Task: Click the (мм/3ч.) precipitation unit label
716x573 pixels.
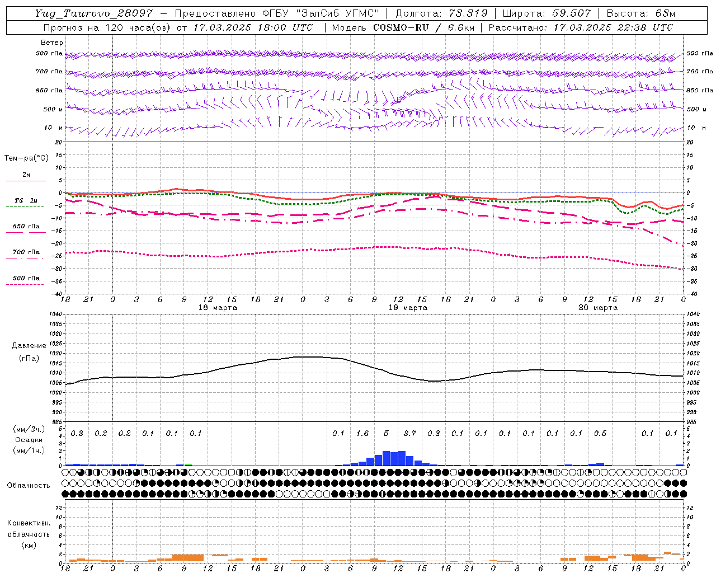Action: (29, 429)
